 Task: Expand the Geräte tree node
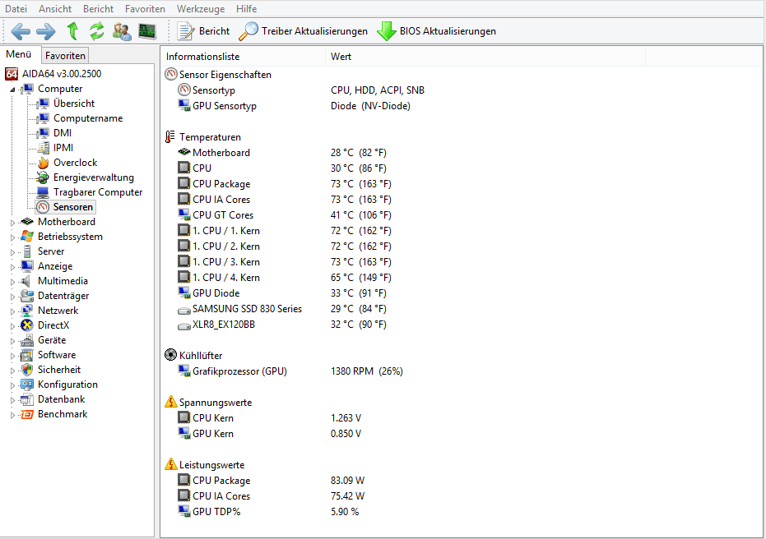pyautogui.click(x=12, y=341)
